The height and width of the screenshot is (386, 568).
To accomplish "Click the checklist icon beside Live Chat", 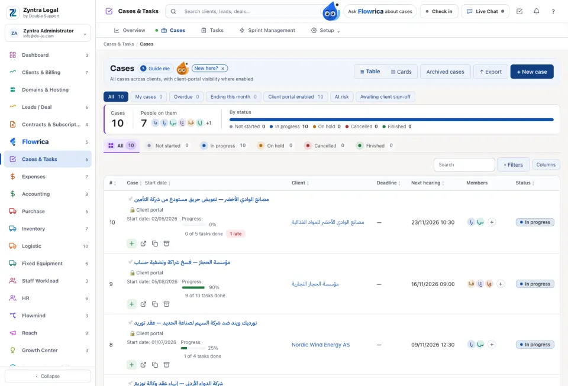I will pos(519,12).
